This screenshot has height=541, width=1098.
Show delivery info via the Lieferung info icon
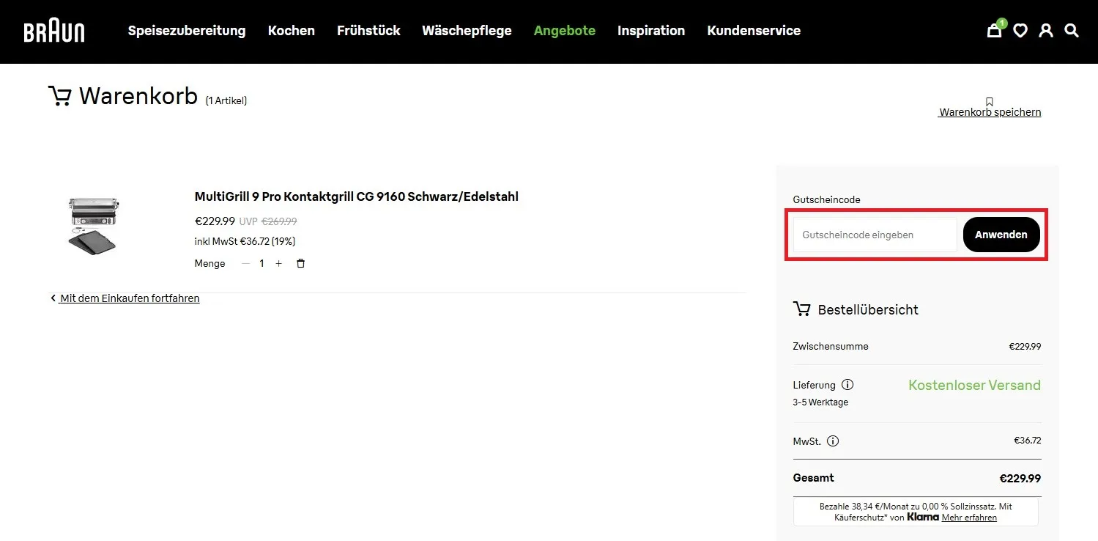pos(847,384)
